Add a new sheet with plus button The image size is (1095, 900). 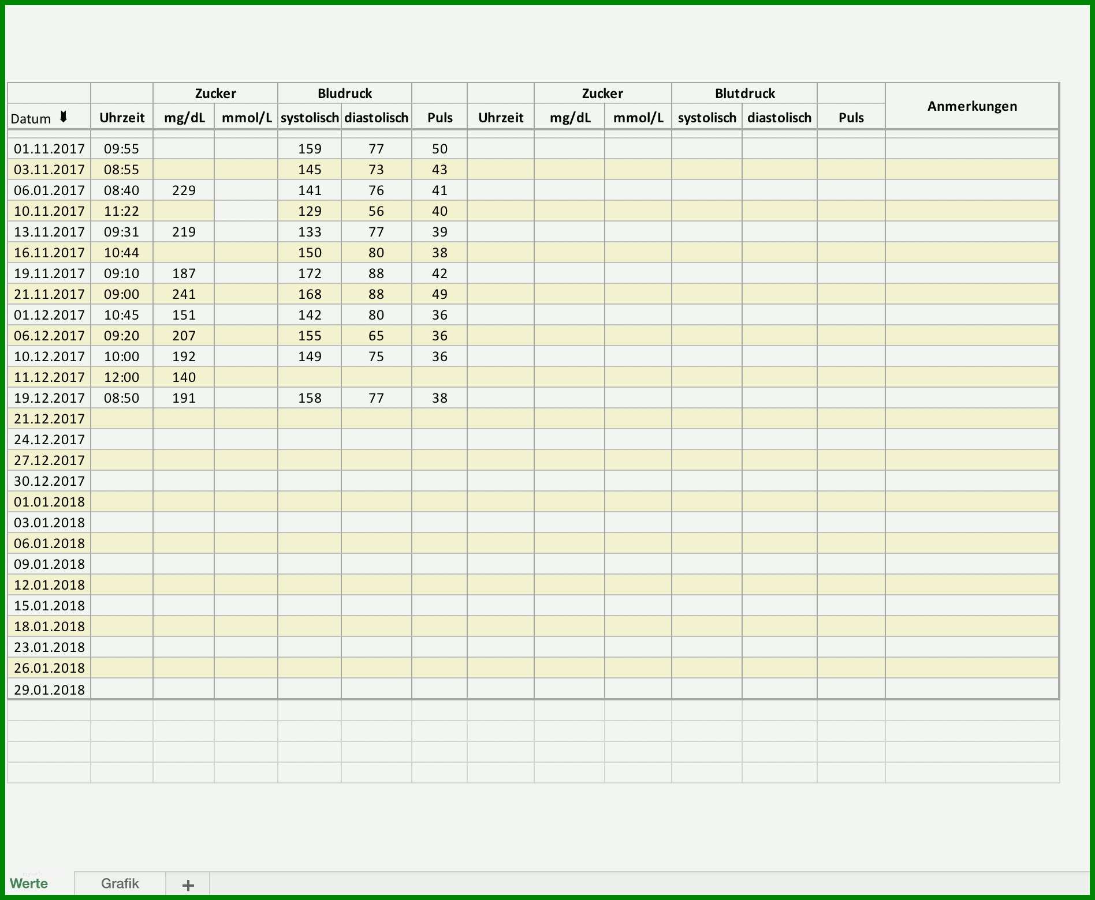click(188, 885)
